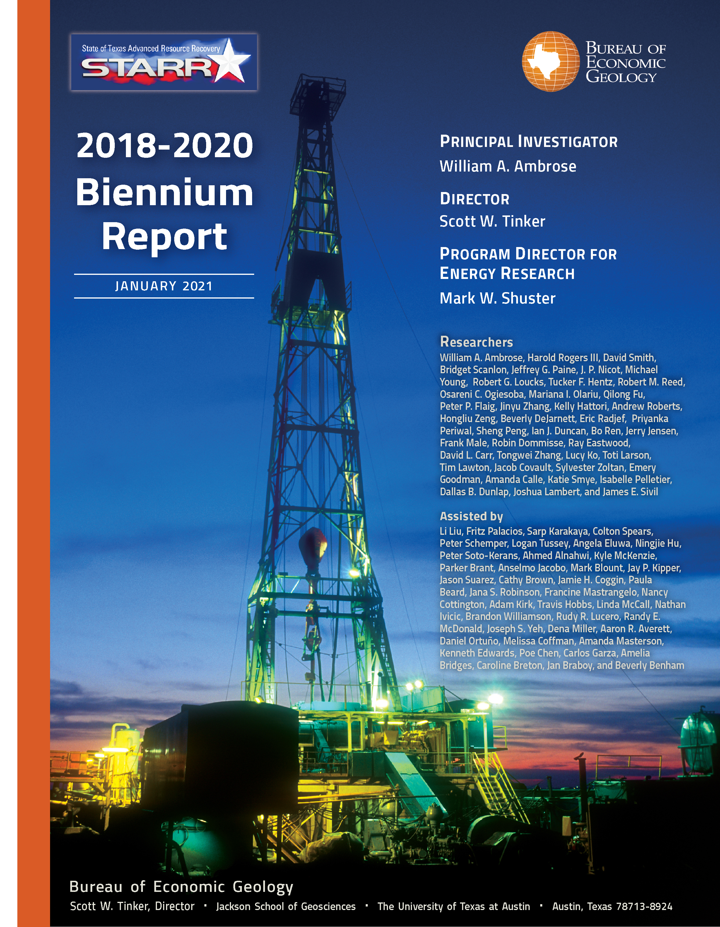Screen dimensions: 720x927
Task: Click 'The University of Texas at Austin' in footer
Action: pos(454,906)
